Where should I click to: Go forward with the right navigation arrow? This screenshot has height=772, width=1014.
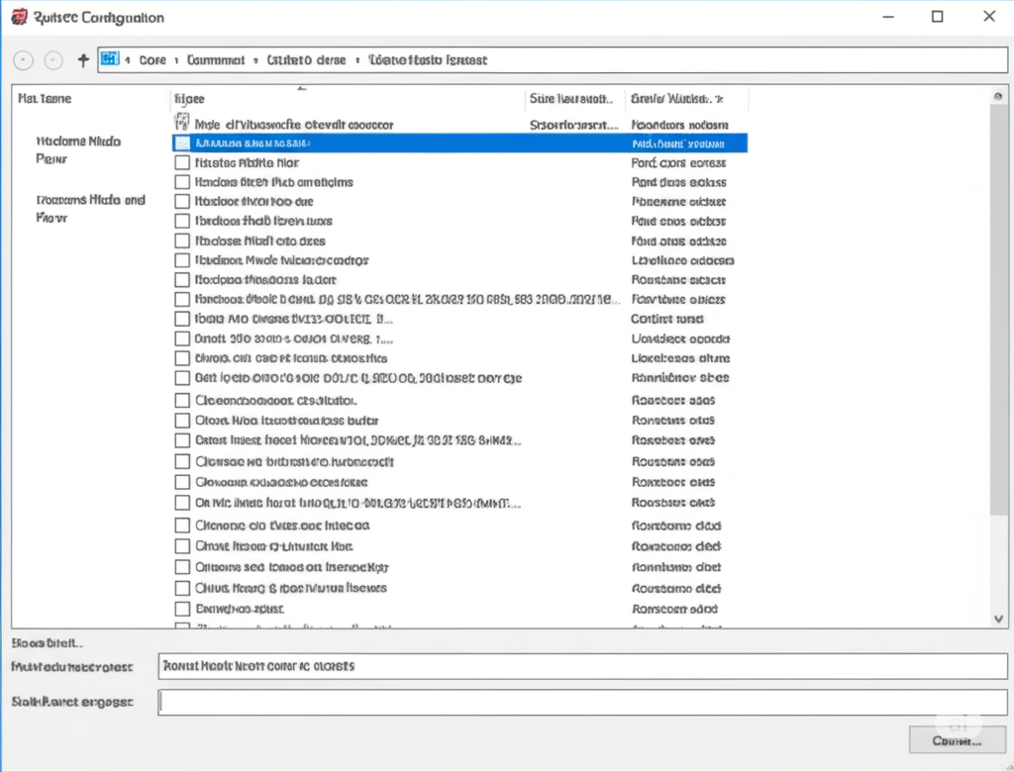(x=53, y=60)
